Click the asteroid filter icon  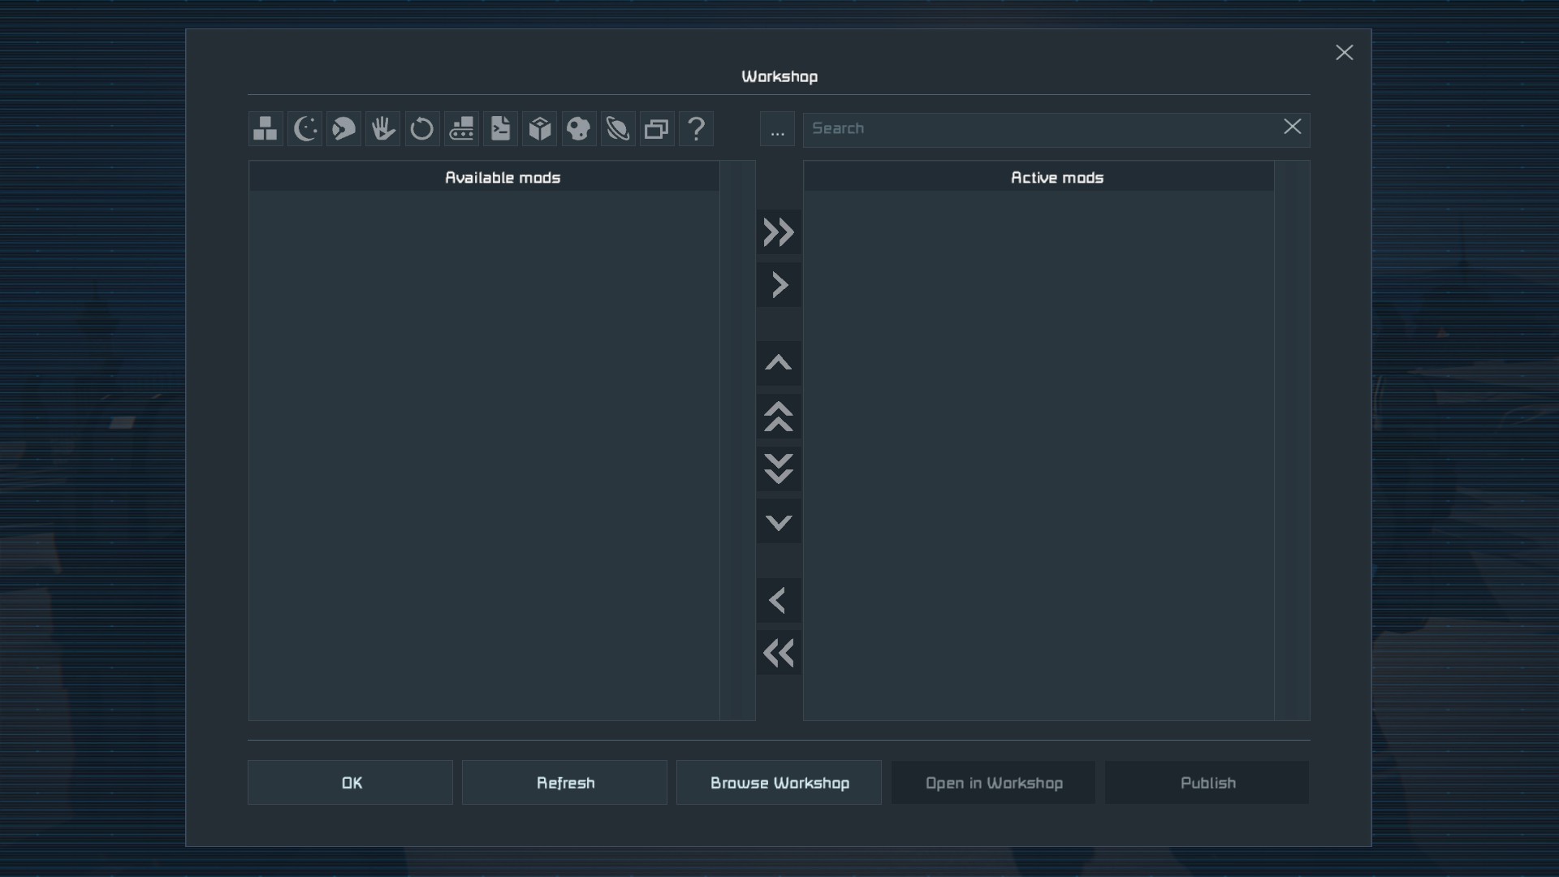coord(578,128)
